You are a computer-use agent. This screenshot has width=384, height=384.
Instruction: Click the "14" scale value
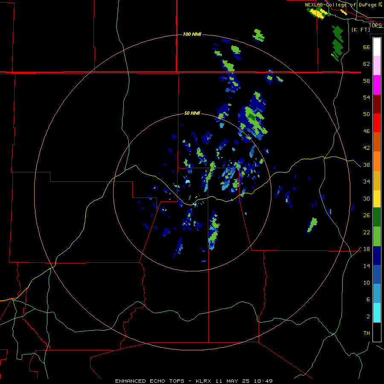pyautogui.click(x=367, y=266)
